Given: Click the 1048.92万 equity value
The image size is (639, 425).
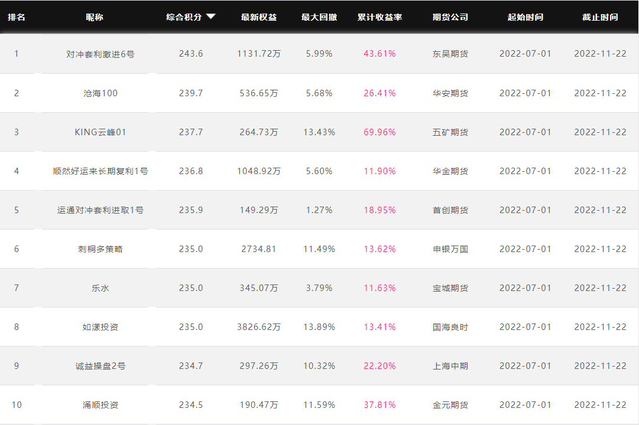Looking at the screenshot, I should (259, 171).
